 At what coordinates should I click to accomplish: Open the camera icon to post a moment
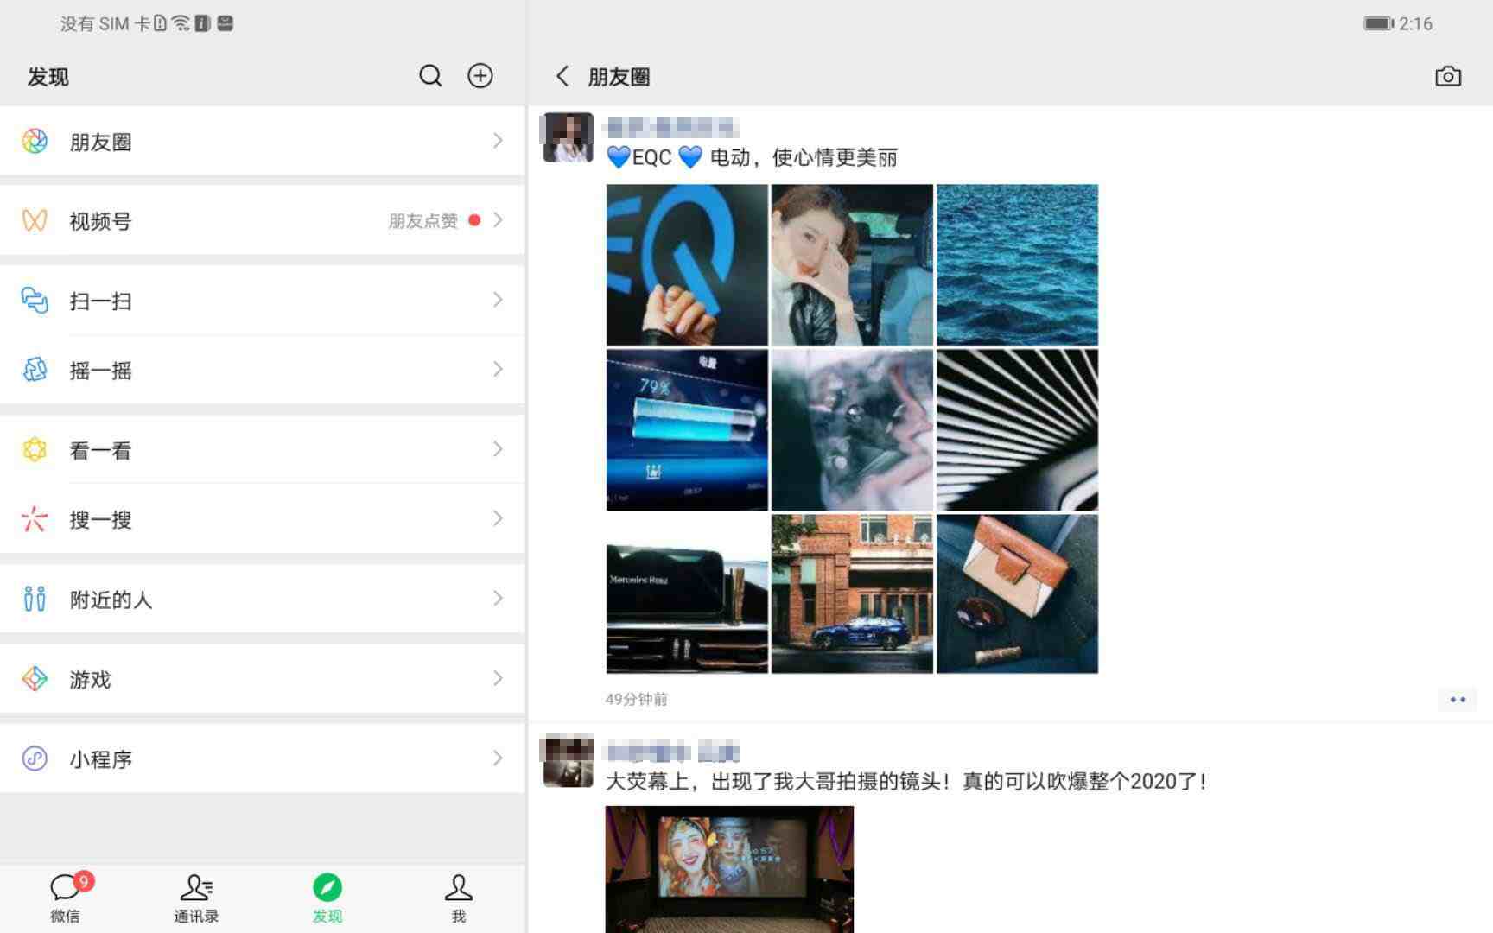[1448, 76]
